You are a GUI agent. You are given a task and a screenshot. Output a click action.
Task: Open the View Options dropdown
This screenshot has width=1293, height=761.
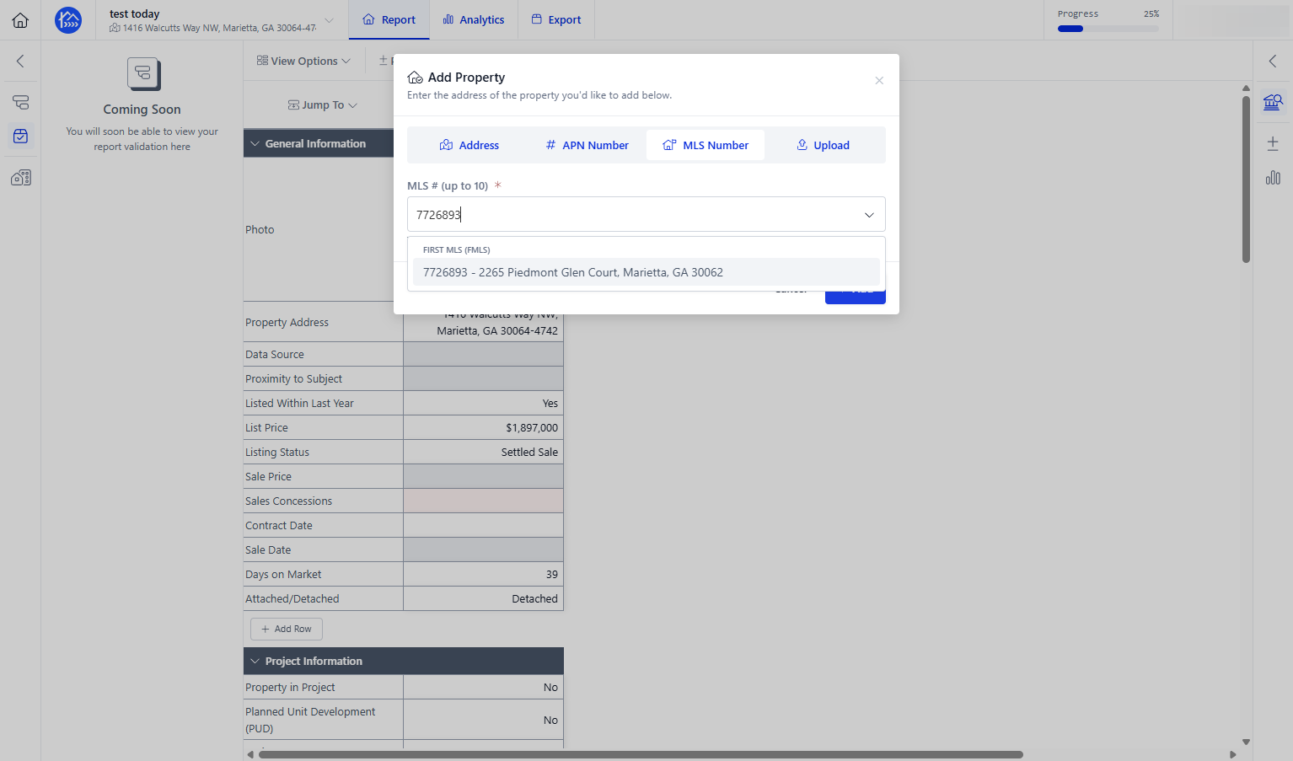(303, 61)
